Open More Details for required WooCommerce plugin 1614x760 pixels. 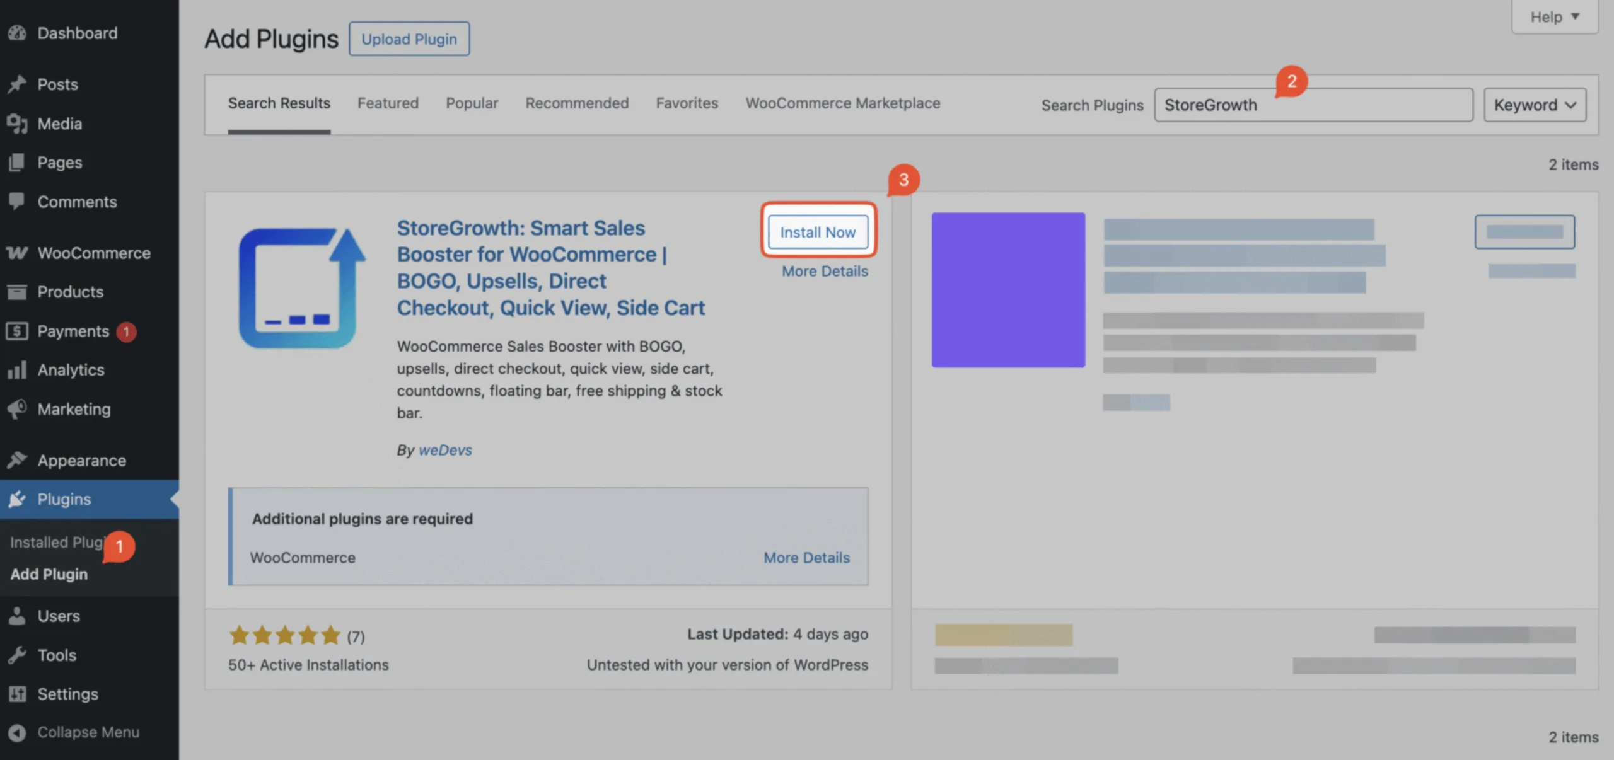(x=806, y=558)
